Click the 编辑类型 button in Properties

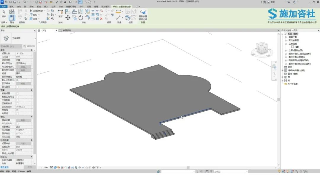(29, 46)
